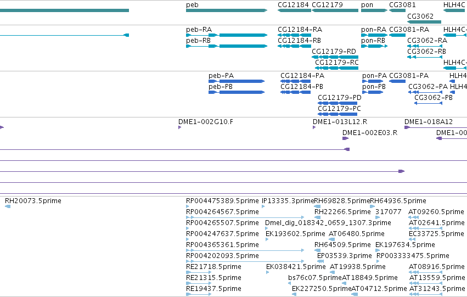Select the peb-RB transcript label
The height and width of the screenshot is (297, 467).
point(198,41)
